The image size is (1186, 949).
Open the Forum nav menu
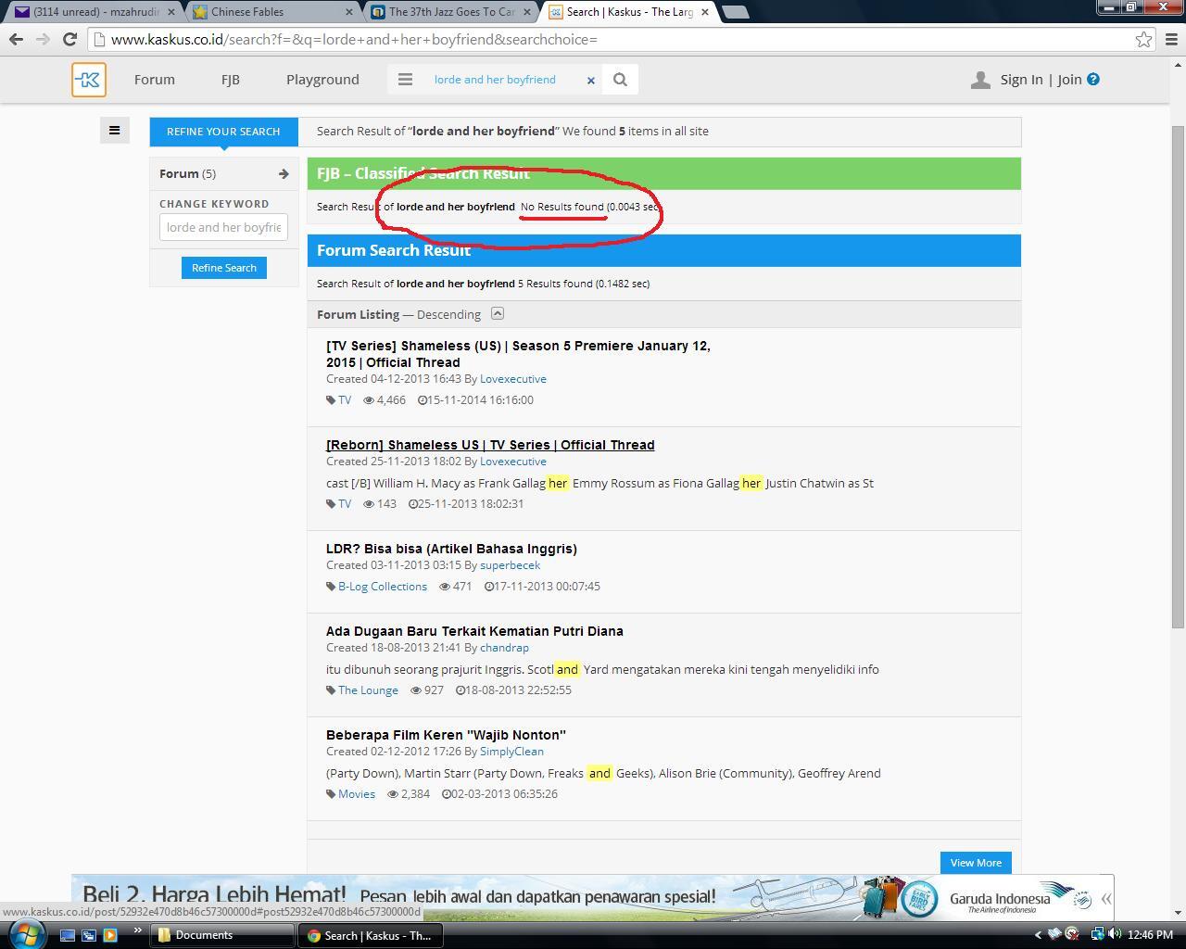pyautogui.click(x=155, y=80)
